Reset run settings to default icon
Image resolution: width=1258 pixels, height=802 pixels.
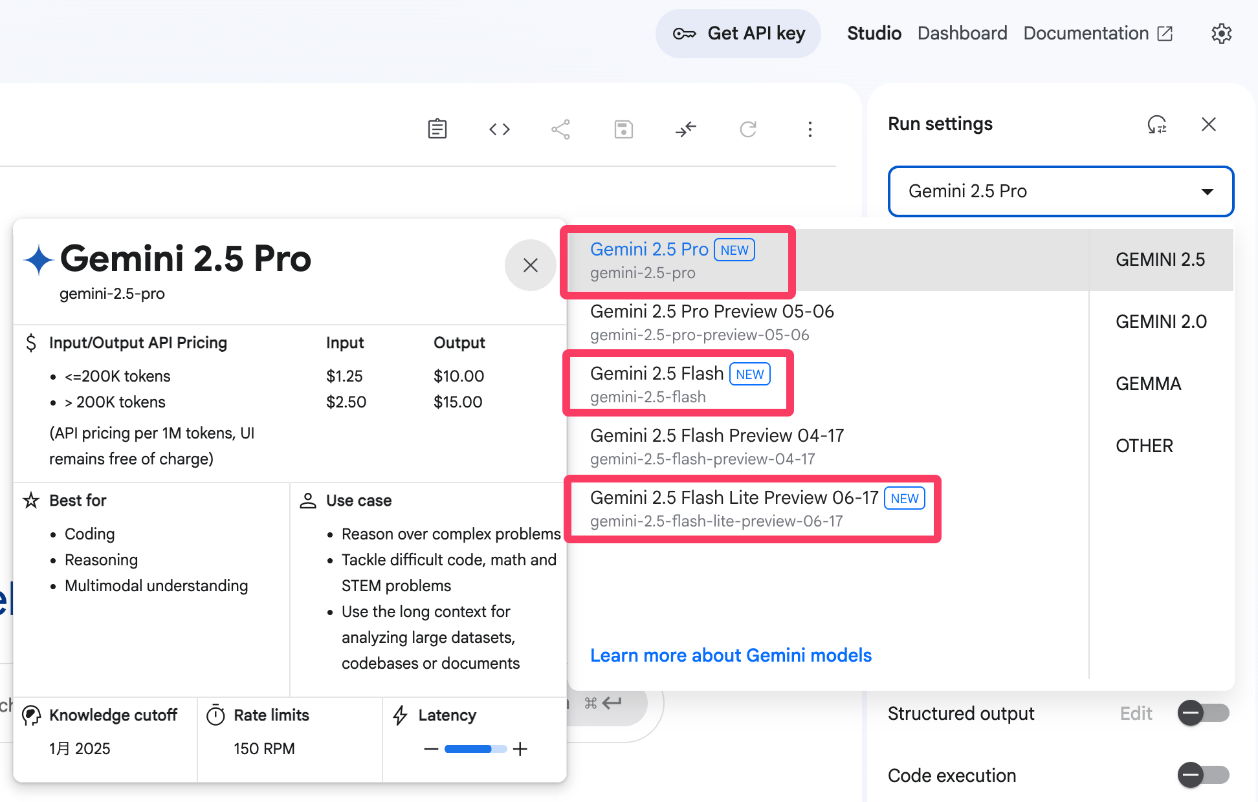[x=1157, y=124]
